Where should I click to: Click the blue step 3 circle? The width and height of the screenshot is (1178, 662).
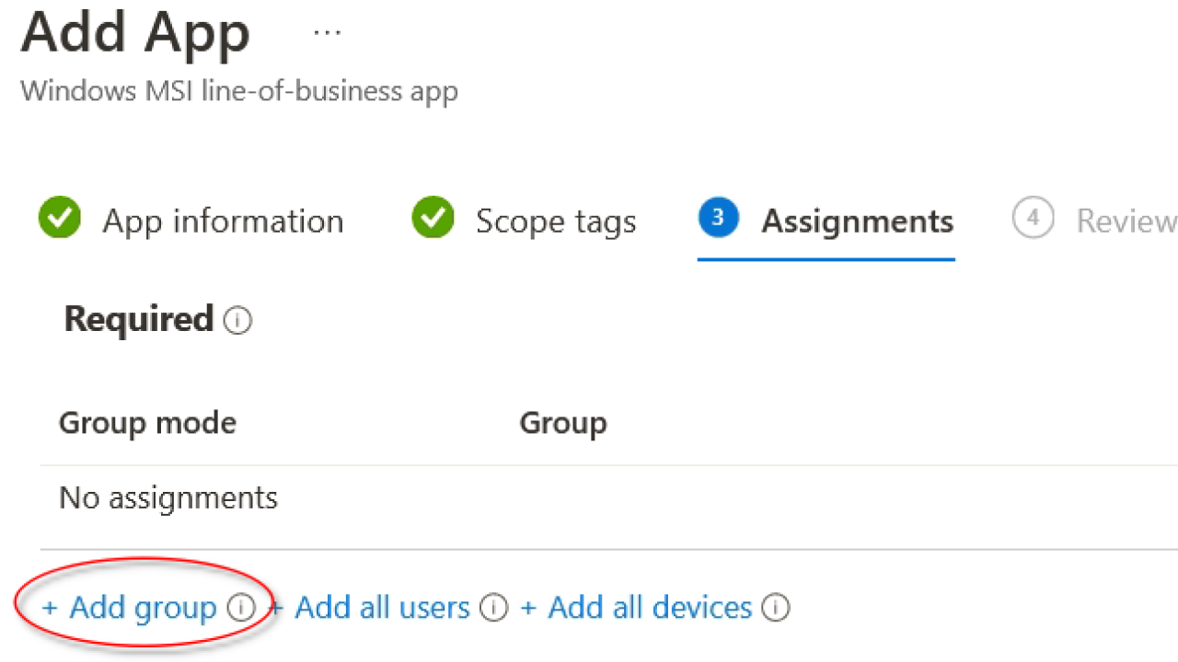click(718, 219)
